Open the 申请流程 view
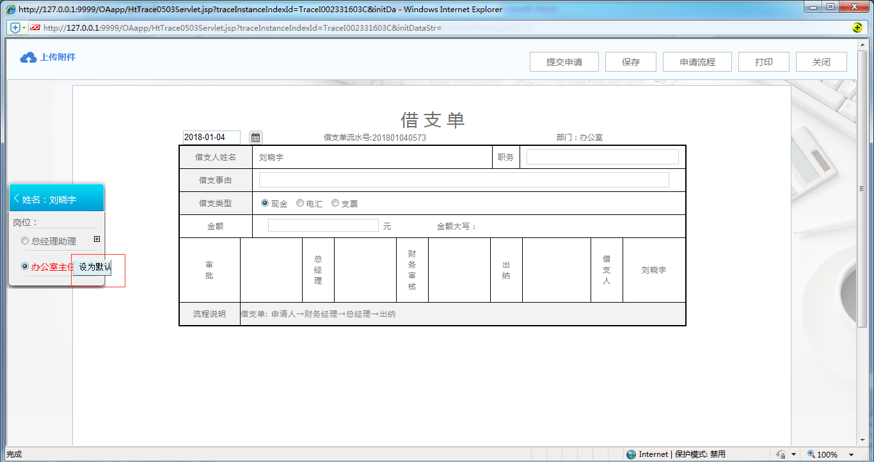 (x=697, y=62)
